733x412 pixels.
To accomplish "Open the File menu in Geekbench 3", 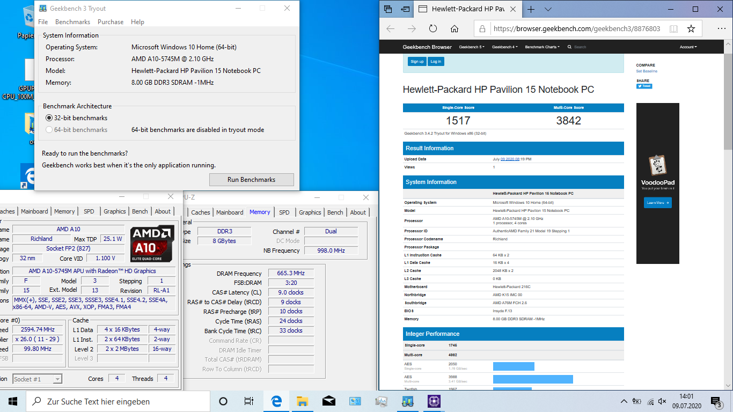I will point(43,22).
